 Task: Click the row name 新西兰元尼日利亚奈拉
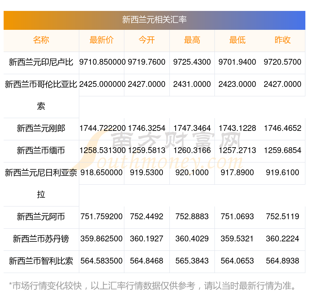pos(41,184)
